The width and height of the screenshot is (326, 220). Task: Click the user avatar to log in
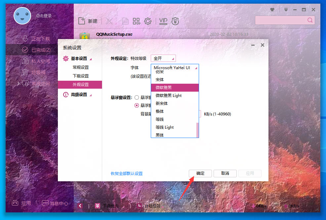(x=22, y=16)
